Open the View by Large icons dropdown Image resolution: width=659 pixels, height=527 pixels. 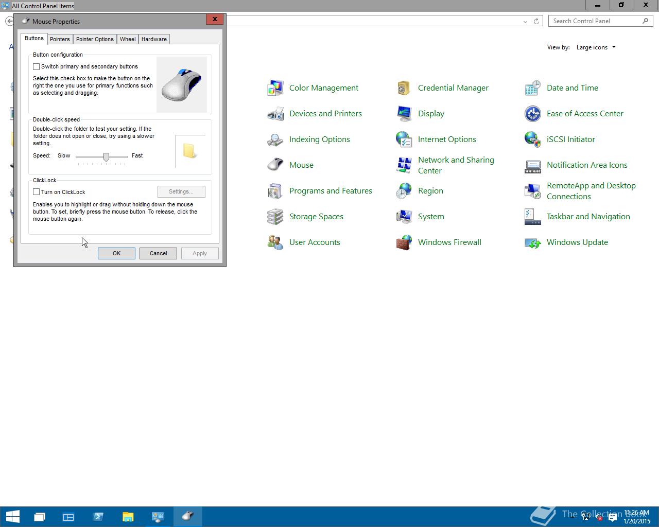click(x=596, y=47)
